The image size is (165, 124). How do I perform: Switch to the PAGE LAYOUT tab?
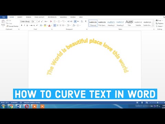(x=39, y=17)
